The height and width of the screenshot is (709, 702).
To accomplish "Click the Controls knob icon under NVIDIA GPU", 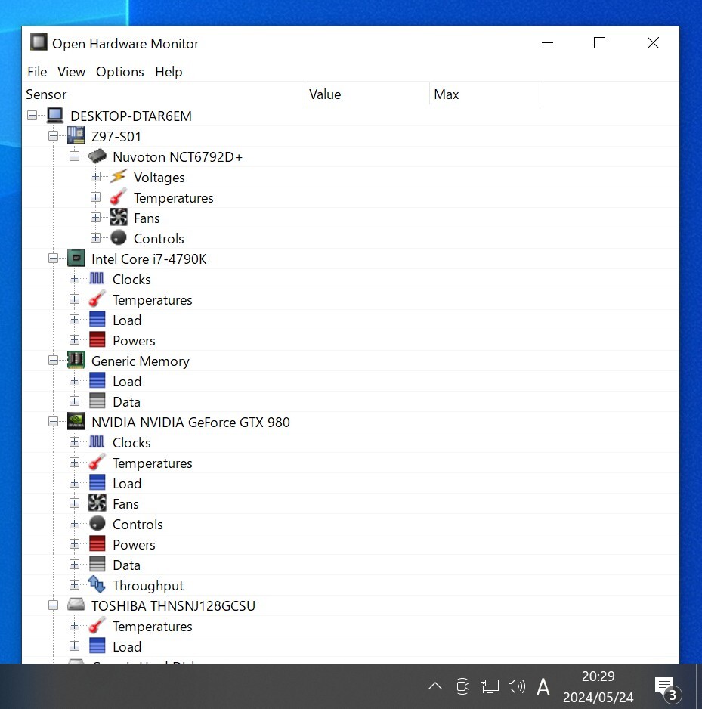I will (97, 523).
